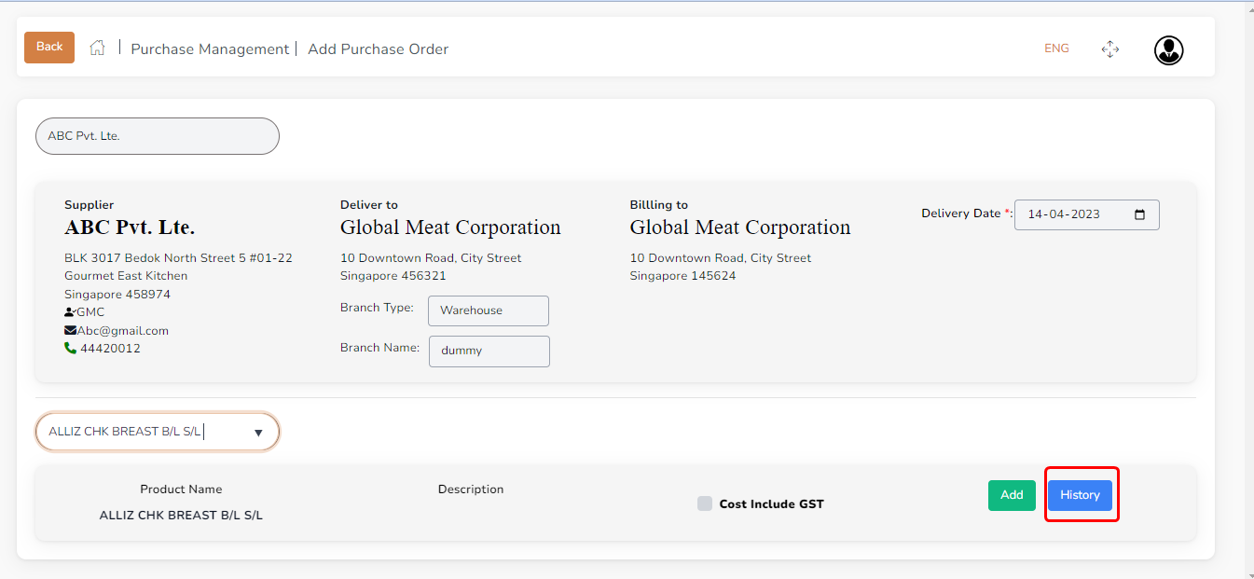Click the envelope icon beside Abc@gmail.com
This screenshot has width=1254, height=579.
coord(70,331)
